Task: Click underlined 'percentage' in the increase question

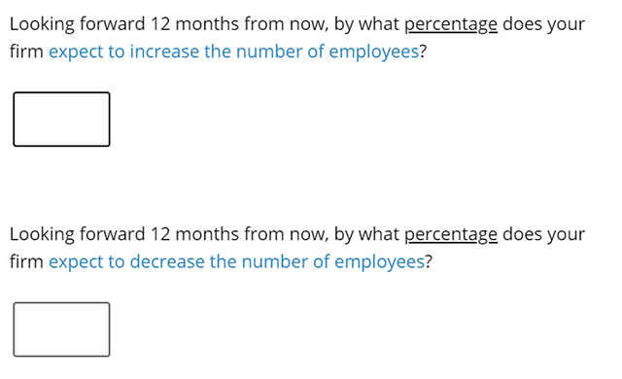Action: [451, 24]
